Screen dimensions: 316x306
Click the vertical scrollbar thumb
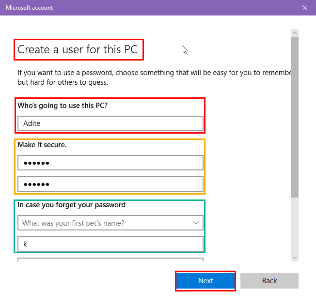point(295,117)
